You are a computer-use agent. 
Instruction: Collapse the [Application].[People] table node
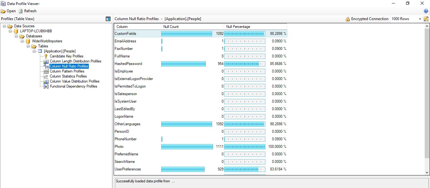point(34,51)
